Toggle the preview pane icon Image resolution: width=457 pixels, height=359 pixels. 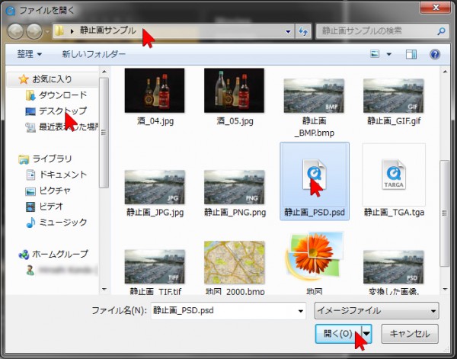click(x=411, y=55)
